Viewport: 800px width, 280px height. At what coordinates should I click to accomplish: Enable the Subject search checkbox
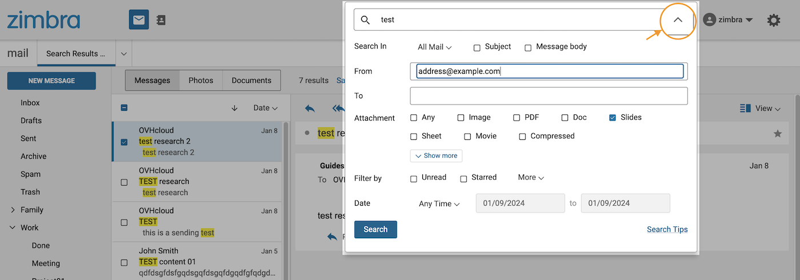coord(477,47)
